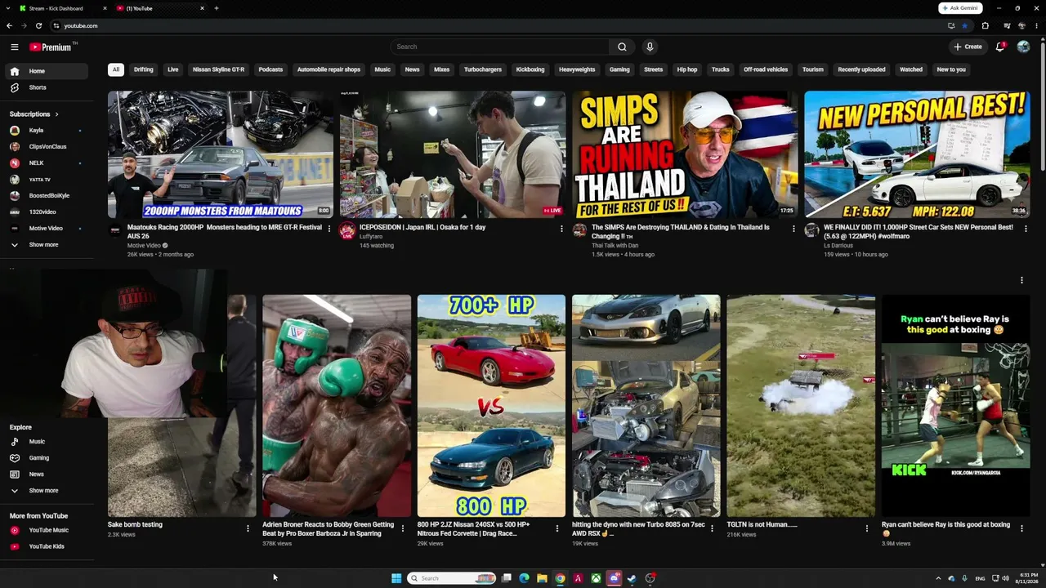Click the magnifying glass search button
This screenshot has height=588, width=1046.
click(x=622, y=47)
